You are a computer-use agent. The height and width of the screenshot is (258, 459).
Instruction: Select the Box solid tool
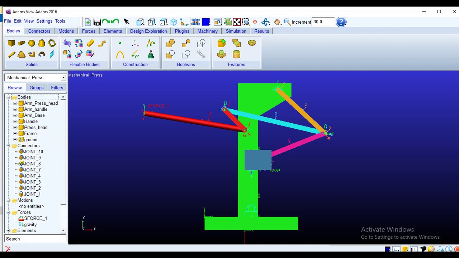11,43
